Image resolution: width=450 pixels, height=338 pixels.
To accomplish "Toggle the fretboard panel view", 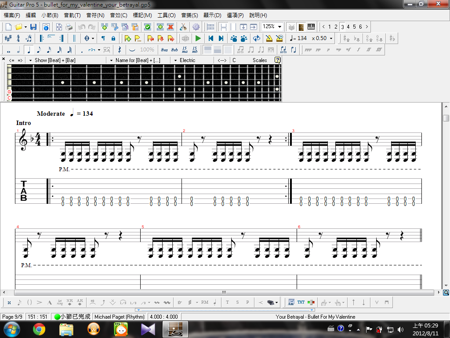I will 301,27.
